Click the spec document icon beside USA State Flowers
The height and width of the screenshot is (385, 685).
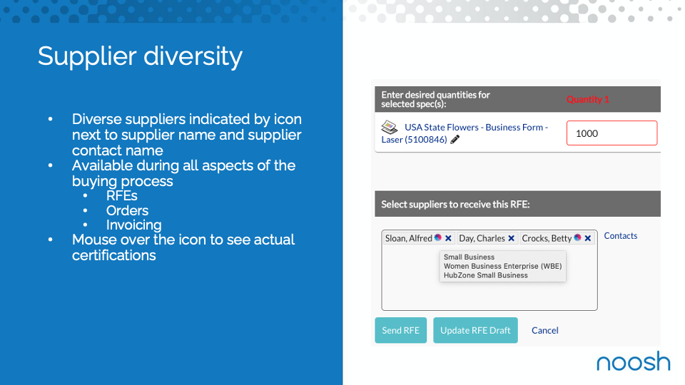click(x=390, y=128)
